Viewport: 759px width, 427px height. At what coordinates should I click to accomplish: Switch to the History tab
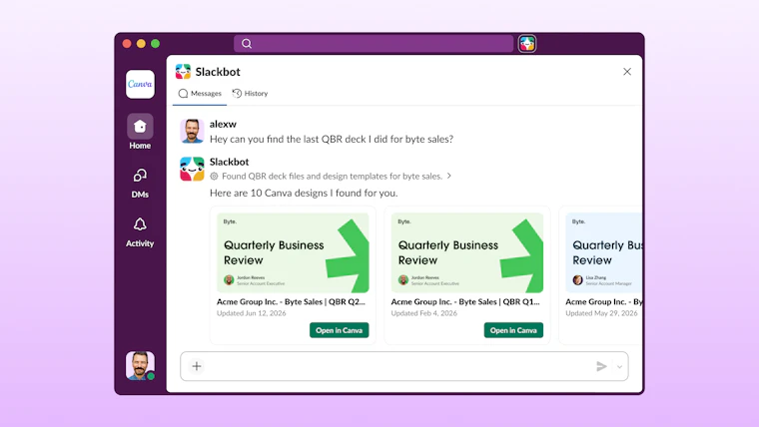[250, 94]
